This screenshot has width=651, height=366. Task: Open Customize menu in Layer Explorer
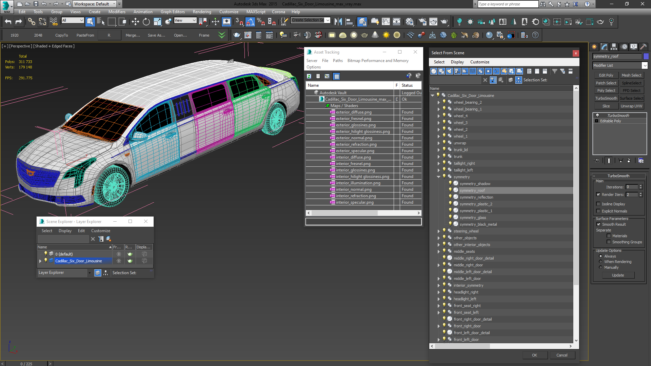point(101,231)
